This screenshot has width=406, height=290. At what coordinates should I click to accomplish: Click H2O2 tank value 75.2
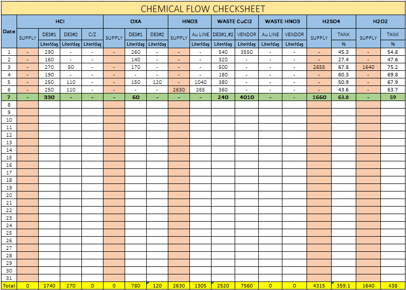(x=393, y=67)
